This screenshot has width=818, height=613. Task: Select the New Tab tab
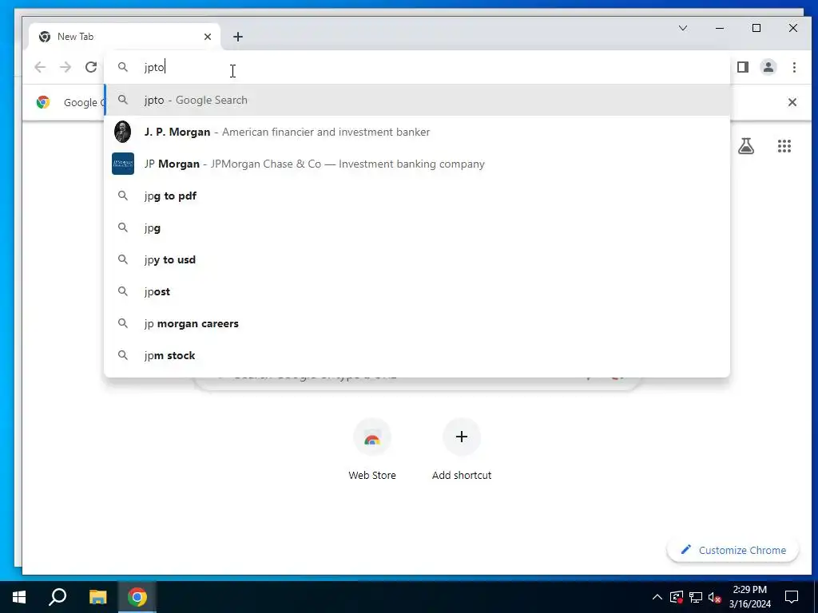coord(125,37)
